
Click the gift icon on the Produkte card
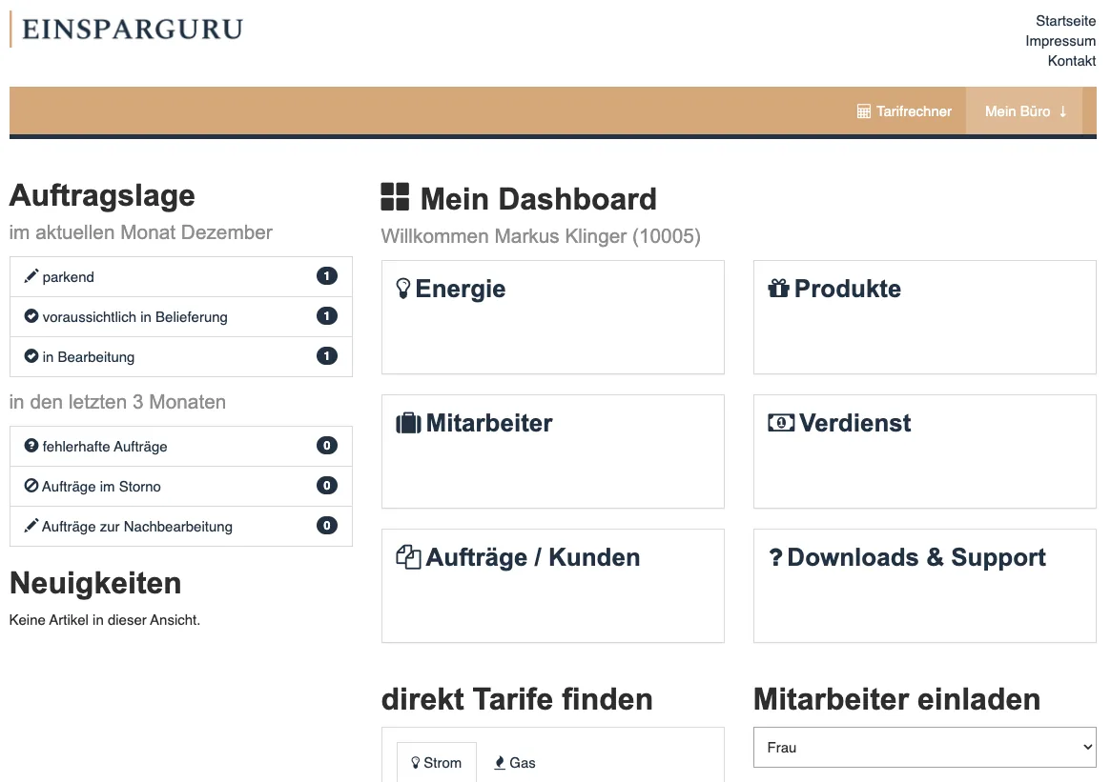pyautogui.click(x=778, y=288)
